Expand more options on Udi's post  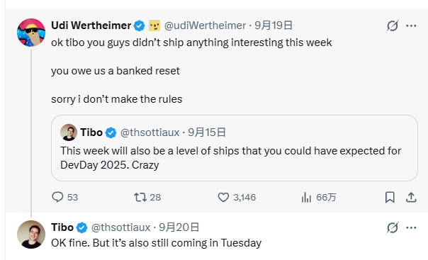(x=411, y=26)
